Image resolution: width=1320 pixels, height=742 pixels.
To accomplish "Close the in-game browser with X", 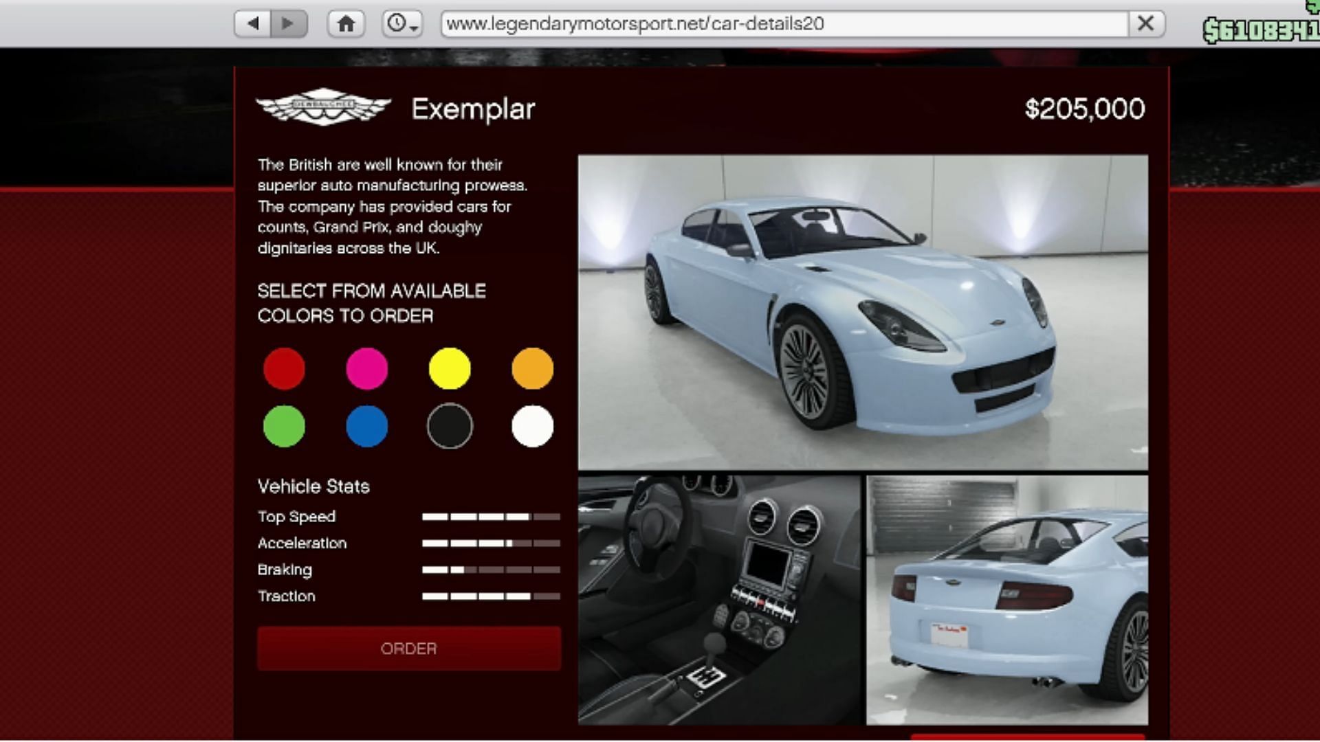I will click(x=1145, y=24).
